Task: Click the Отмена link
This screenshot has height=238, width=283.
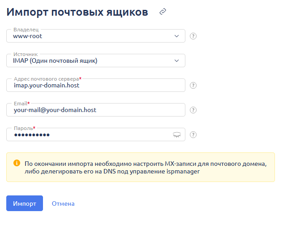Action: 63,203
